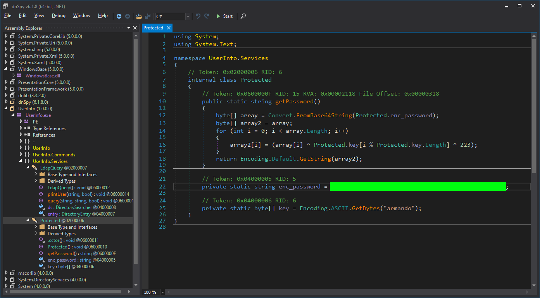The height and width of the screenshot is (298, 540).
Task: Open the File menu
Action: (x=8, y=15)
